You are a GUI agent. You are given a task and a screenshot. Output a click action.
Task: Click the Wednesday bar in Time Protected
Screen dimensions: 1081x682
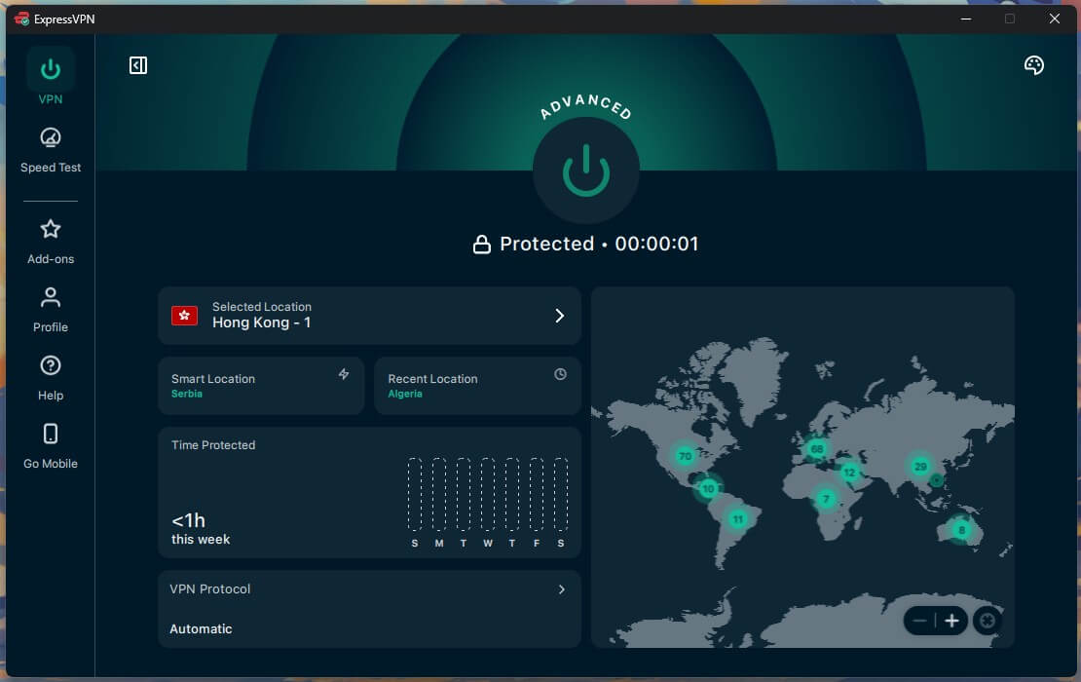(487, 494)
